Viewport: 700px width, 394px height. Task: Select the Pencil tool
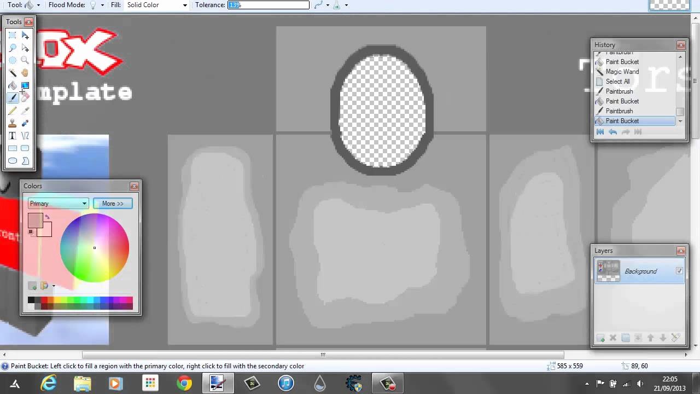(x=13, y=111)
